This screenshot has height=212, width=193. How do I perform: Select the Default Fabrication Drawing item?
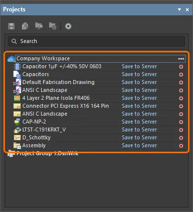pos(58,82)
